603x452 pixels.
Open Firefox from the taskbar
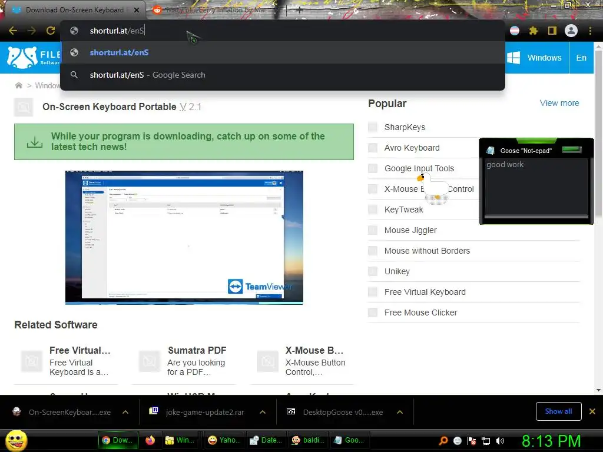coord(150,440)
